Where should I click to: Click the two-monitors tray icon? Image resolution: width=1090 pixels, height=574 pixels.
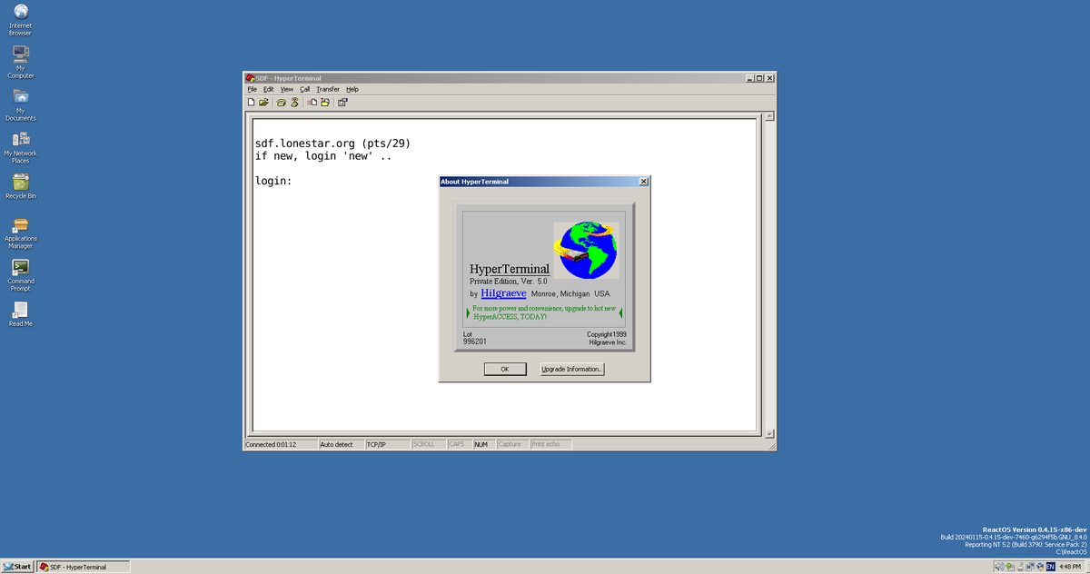click(1030, 567)
